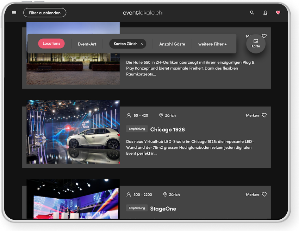Viewport: 299px width, 231px height.
Task: Click the location pin on StageOne
Action: (165, 195)
